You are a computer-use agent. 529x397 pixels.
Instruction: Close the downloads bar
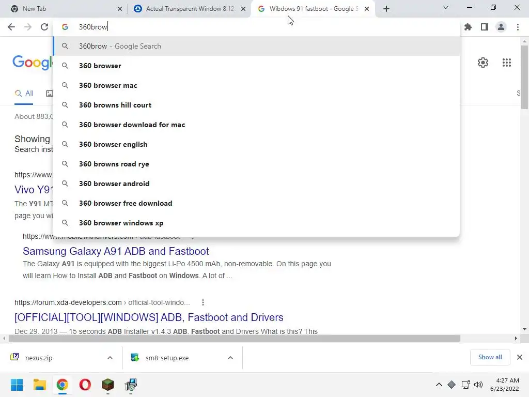point(520,357)
